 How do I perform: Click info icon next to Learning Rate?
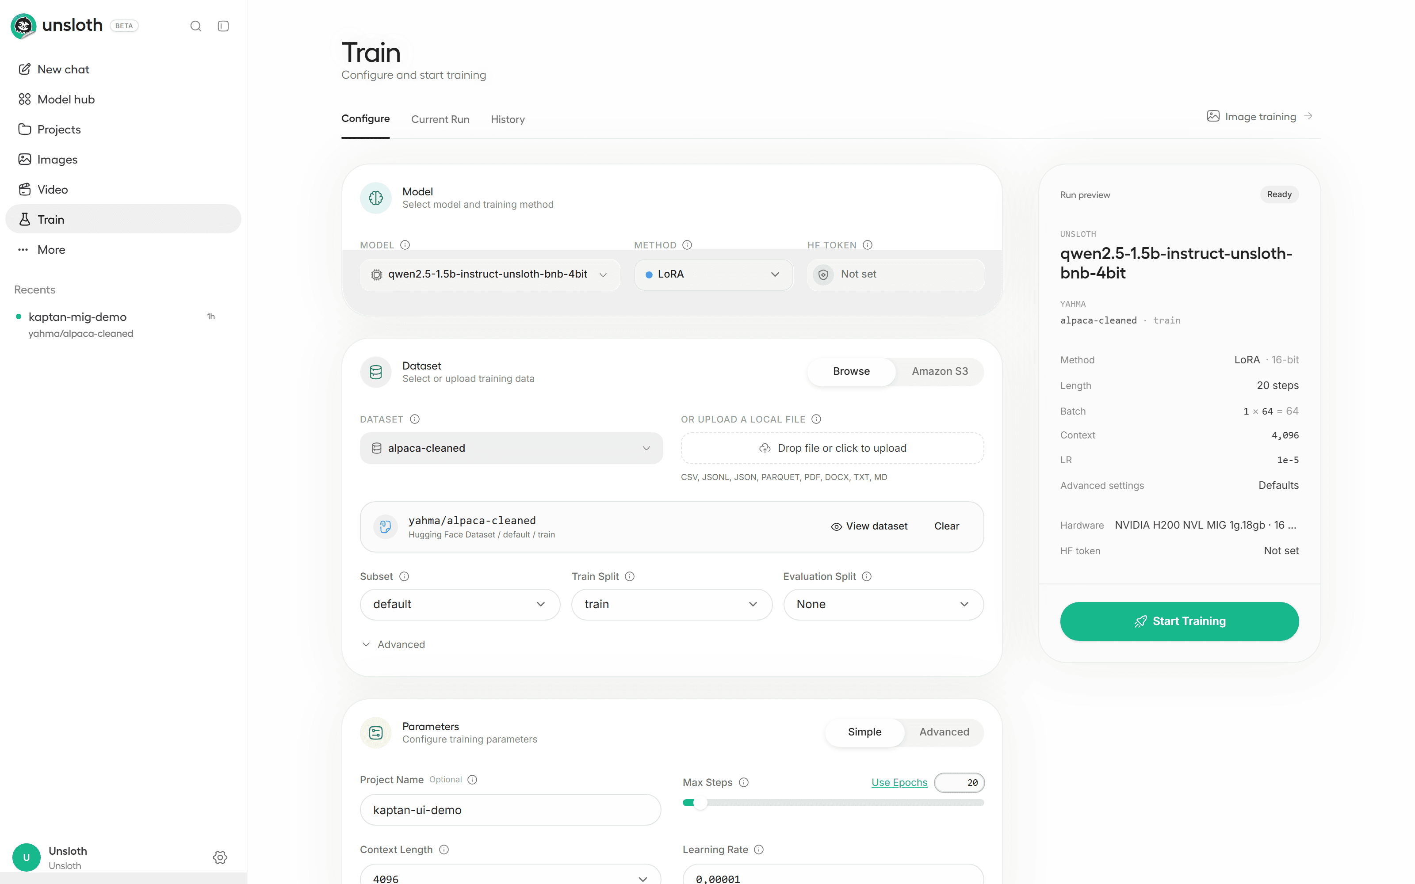tap(759, 850)
